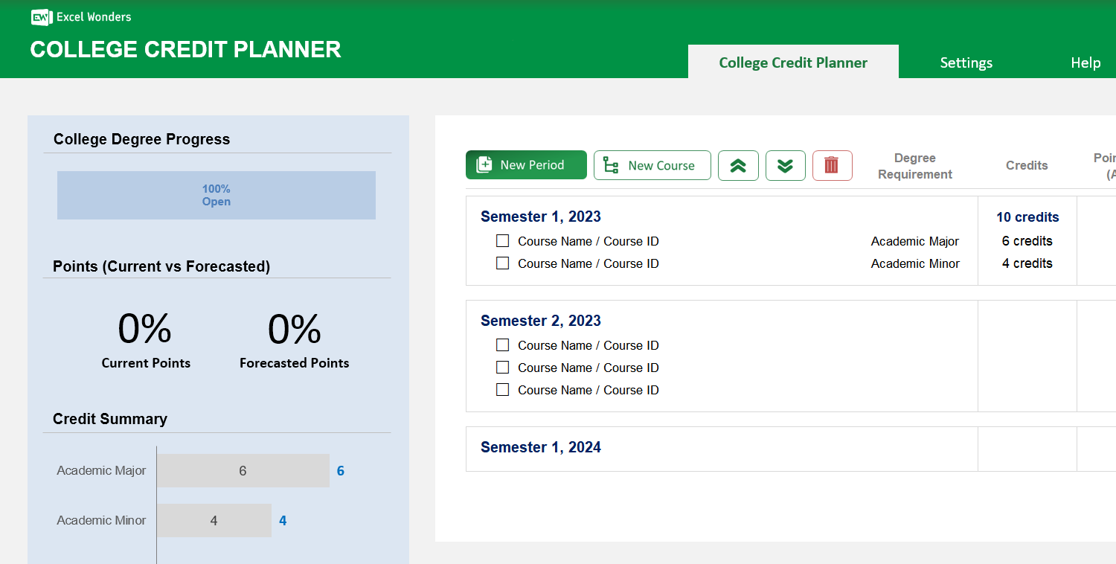This screenshot has width=1116, height=564.
Task: Open the Help tab
Action: [x=1085, y=63]
